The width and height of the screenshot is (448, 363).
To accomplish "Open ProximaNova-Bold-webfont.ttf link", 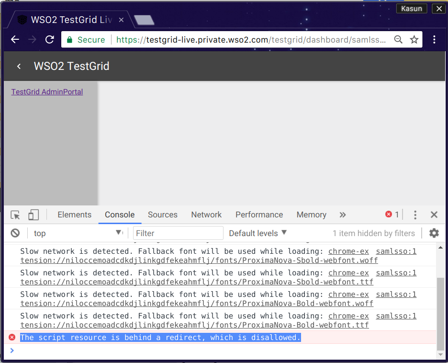I will tap(195, 325).
